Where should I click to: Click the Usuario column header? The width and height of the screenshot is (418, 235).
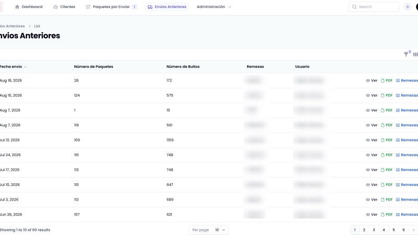point(302,67)
